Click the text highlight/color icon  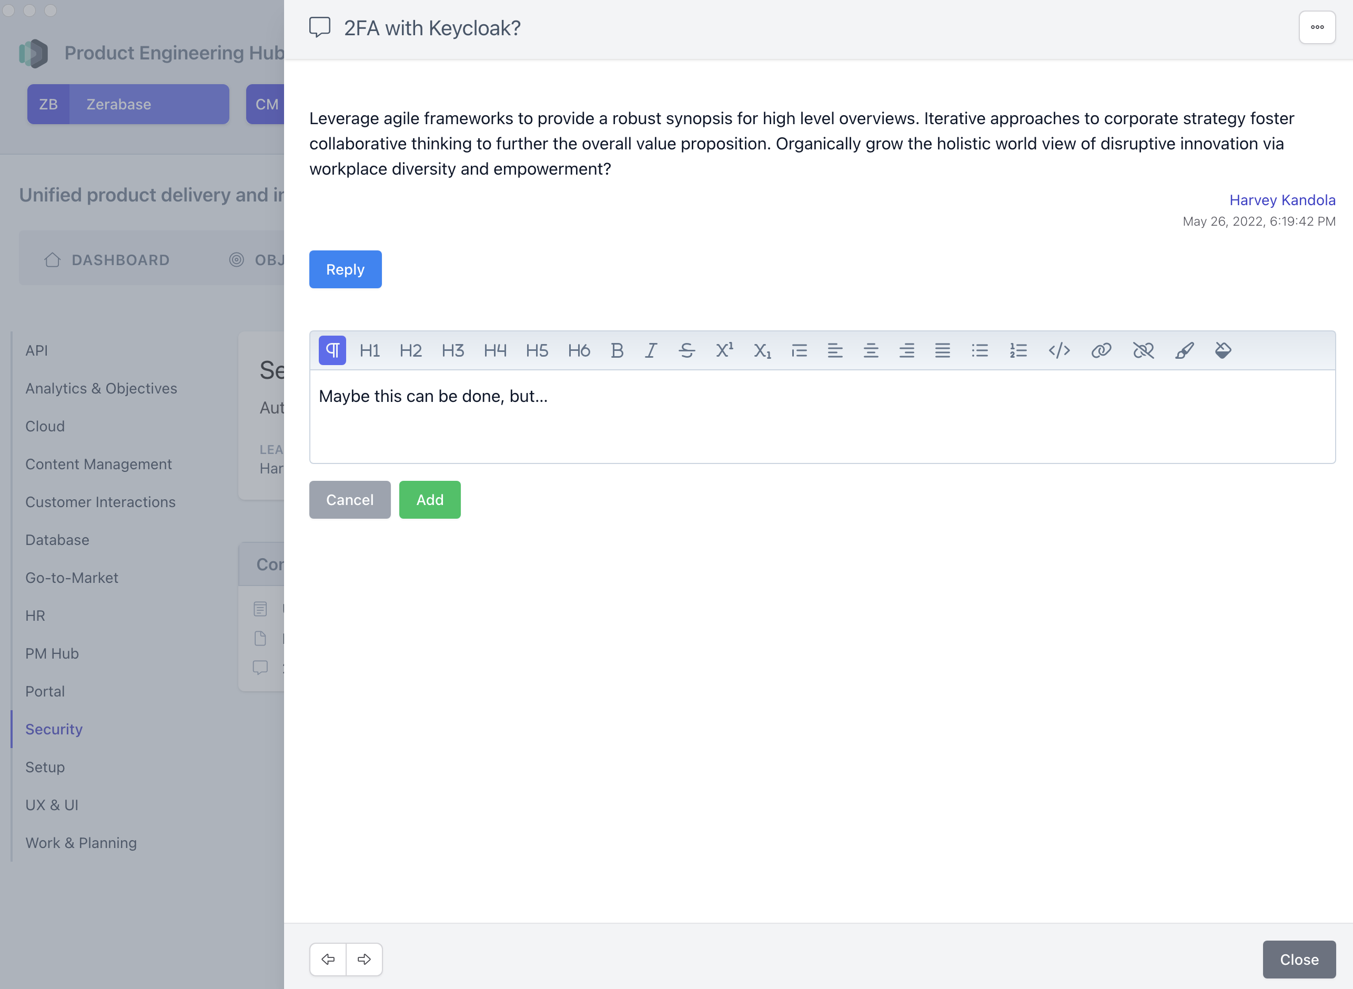[1220, 349]
